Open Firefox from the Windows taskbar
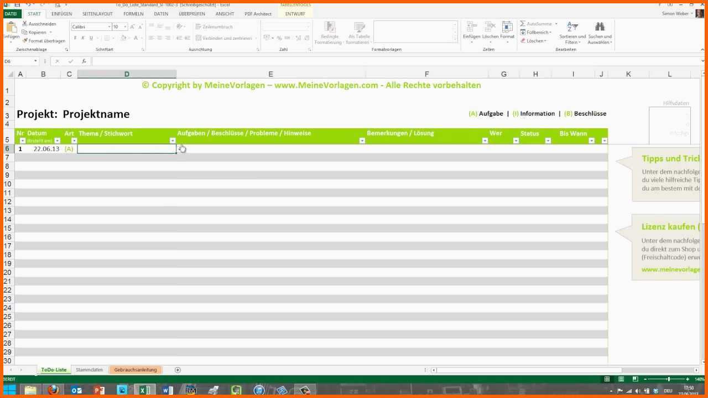This screenshot has height=398, width=708. coord(53,390)
